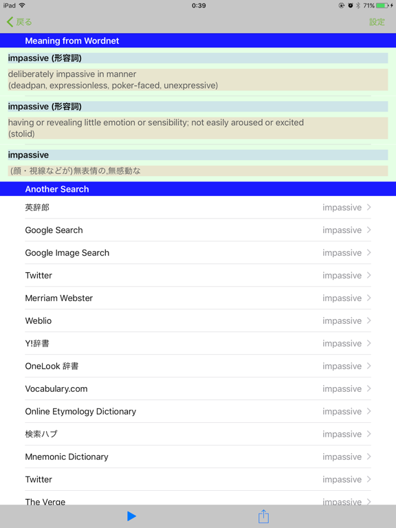The height and width of the screenshot is (528, 396).
Task: Tap the Meaning from Wordnet header
Action: point(198,41)
